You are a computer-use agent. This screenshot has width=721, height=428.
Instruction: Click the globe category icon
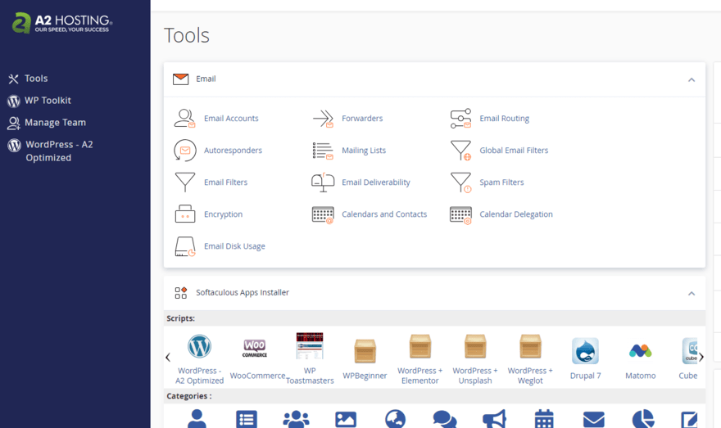pos(396,419)
